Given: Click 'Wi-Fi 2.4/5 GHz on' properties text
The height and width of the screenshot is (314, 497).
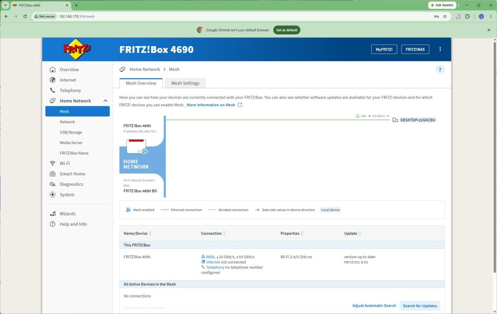Looking at the screenshot, I should pos(296,257).
